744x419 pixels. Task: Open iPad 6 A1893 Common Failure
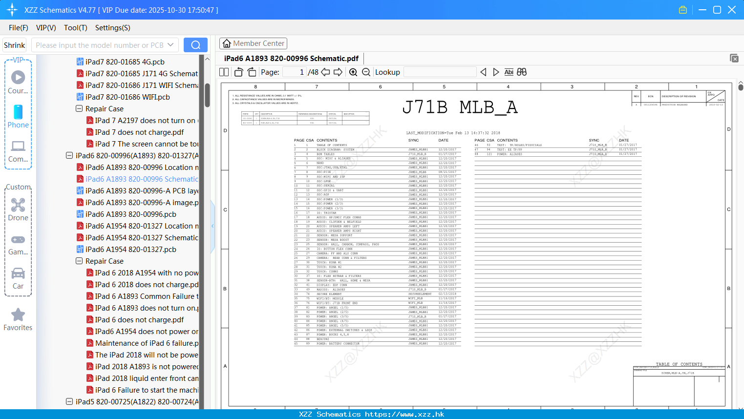[142, 296]
